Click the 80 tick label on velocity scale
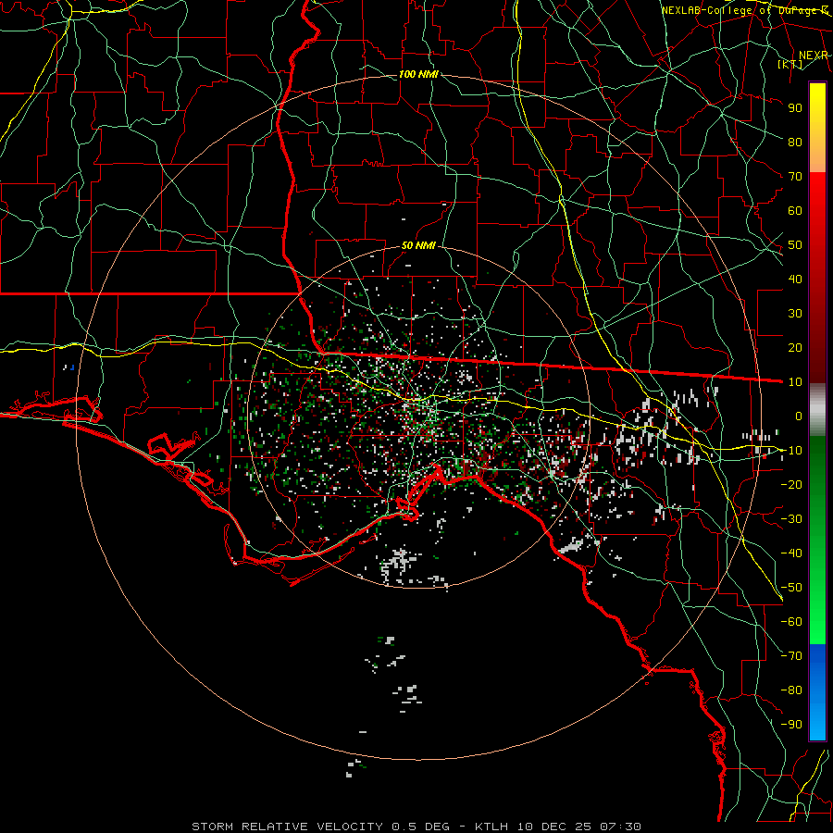The image size is (833, 833). coord(795,142)
